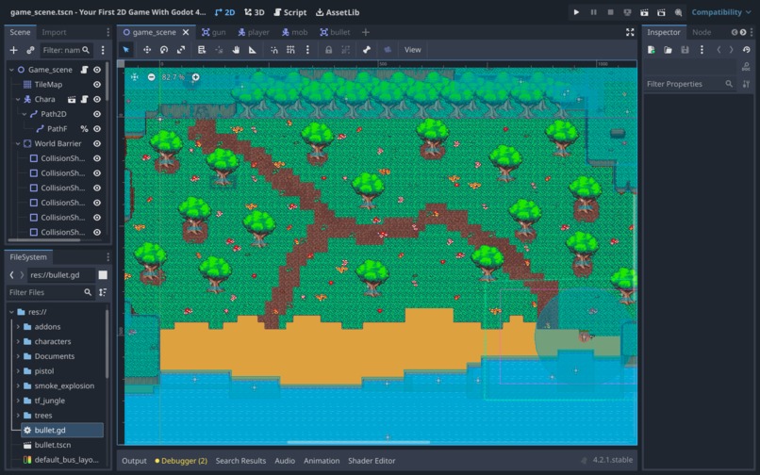Center the view using the viewport icon
This screenshot has height=475, width=760.
(x=134, y=77)
